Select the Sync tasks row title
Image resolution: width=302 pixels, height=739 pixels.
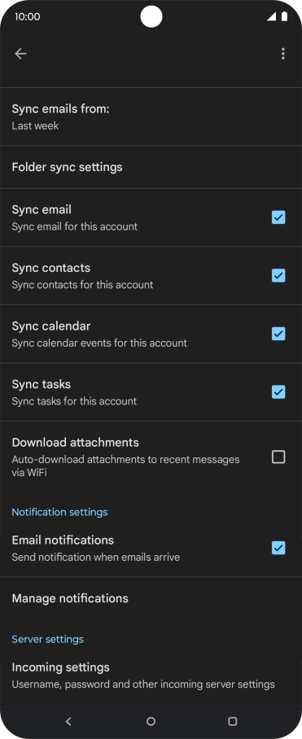(x=42, y=385)
